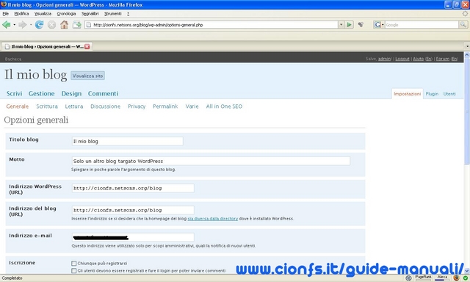Click into the Titolo blog field
The width and height of the screenshot is (470, 282).
point(127,141)
